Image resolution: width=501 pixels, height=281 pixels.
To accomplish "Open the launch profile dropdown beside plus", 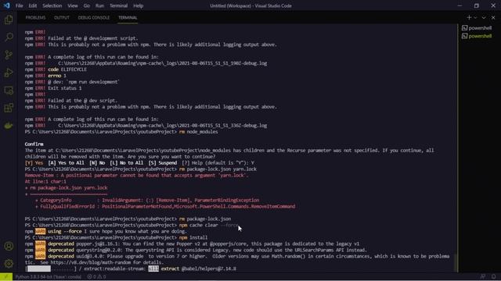I will coord(475,17).
